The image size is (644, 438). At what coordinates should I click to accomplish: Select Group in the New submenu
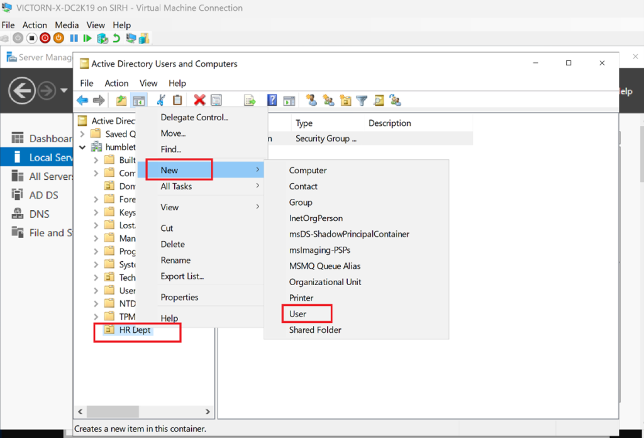coord(301,202)
